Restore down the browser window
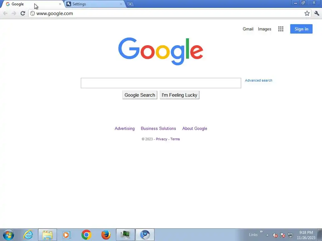Image resolution: width=322 pixels, height=241 pixels. (303, 3)
